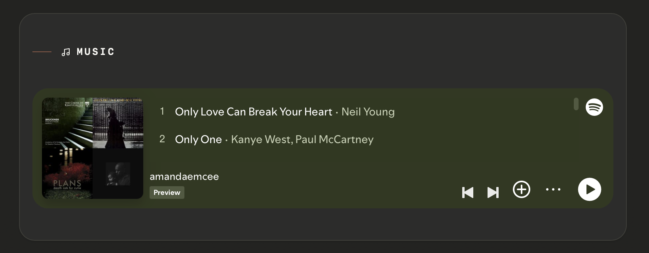
Task: Play the amandaemcee playlist
Action: pos(589,189)
